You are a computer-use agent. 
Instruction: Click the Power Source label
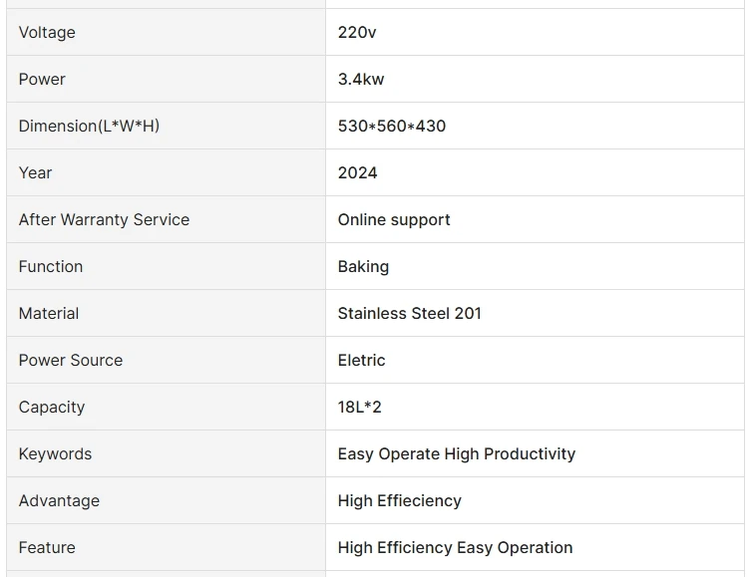click(x=71, y=361)
